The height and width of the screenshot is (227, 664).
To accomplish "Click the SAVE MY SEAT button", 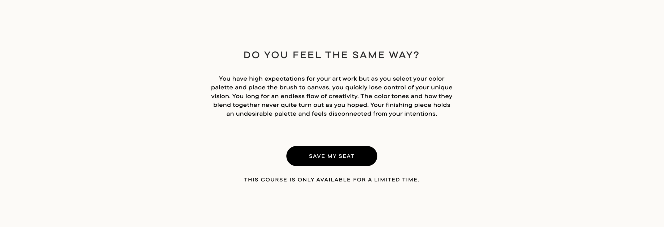I will 332,156.
